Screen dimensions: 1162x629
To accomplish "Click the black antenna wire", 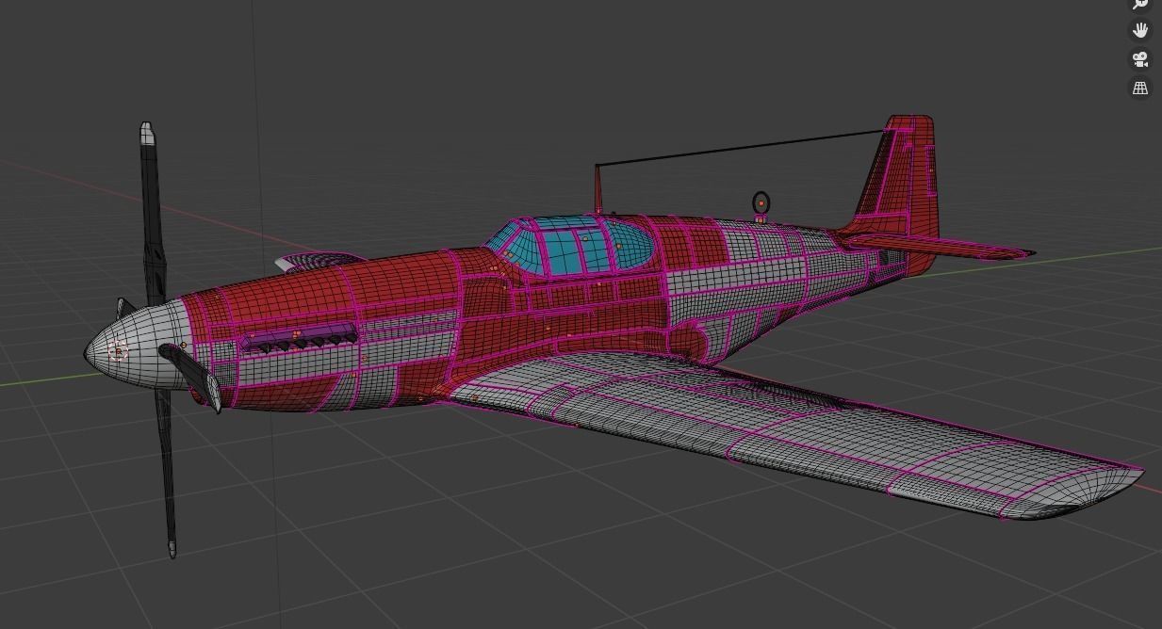I will click(740, 149).
